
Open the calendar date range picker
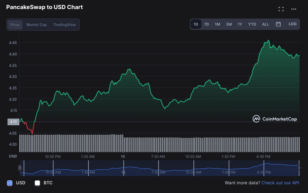(x=278, y=24)
